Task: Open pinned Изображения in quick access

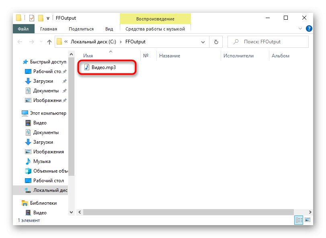Action: [46, 100]
